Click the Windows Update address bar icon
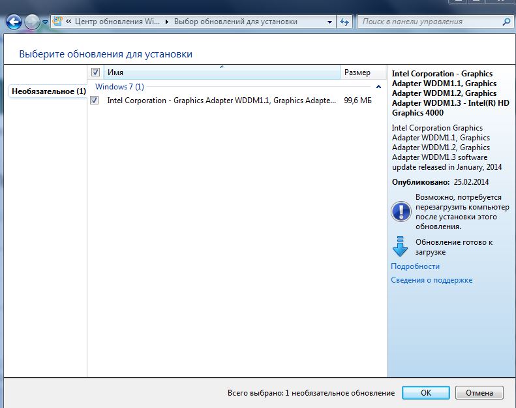516x408 pixels. click(x=57, y=22)
